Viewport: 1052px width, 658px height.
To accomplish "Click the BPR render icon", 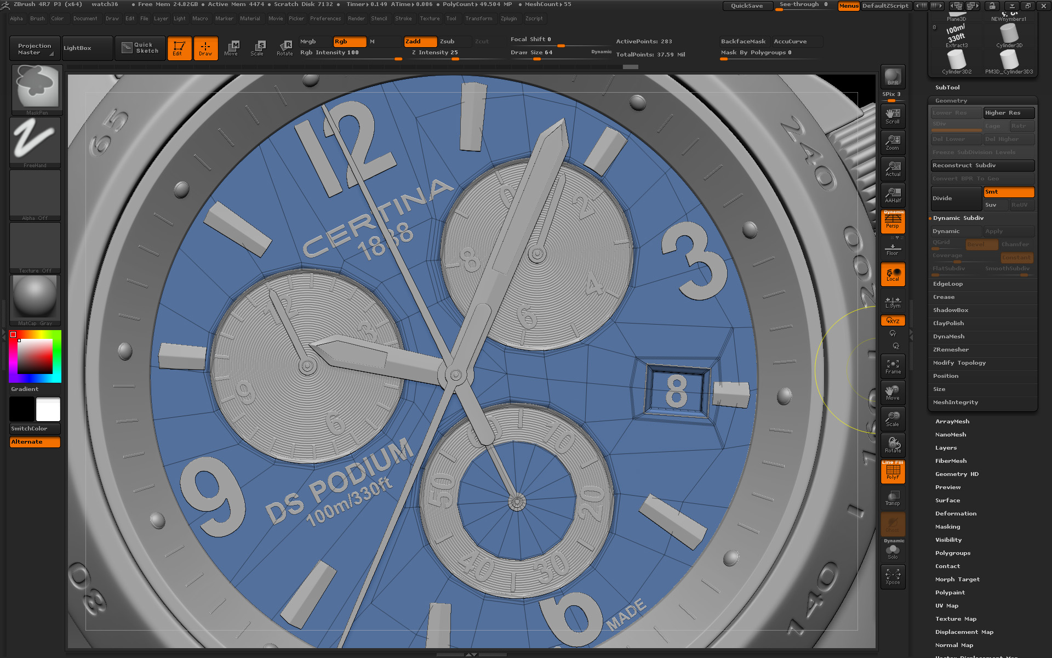I will [x=893, y=76].
